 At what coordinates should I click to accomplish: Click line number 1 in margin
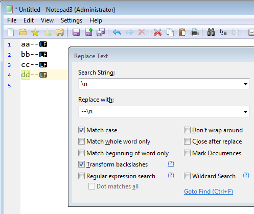coord(9,45)
